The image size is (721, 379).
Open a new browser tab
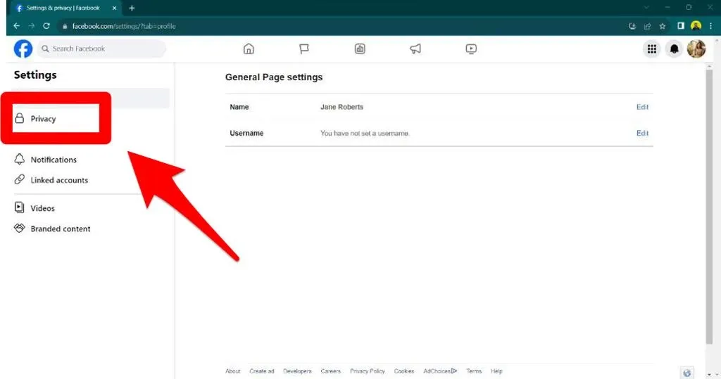132,8
